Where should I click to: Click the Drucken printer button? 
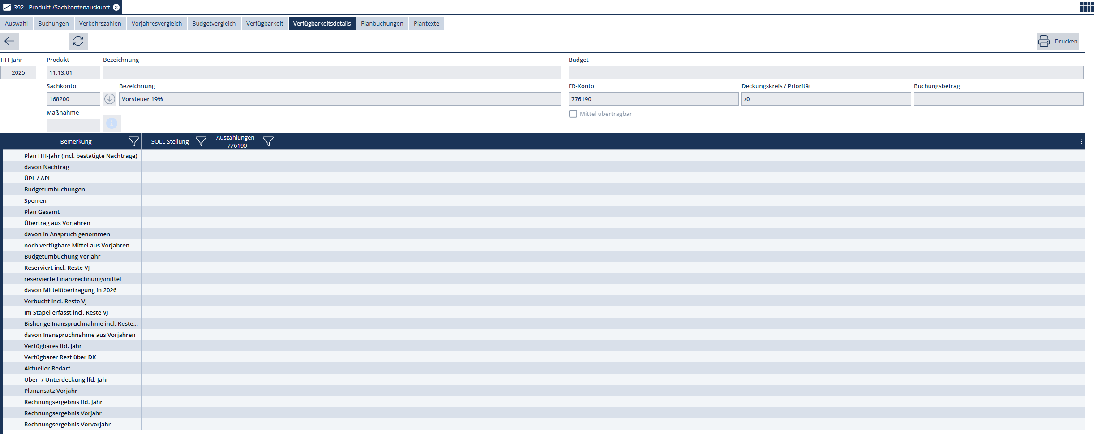(1058, 41)
